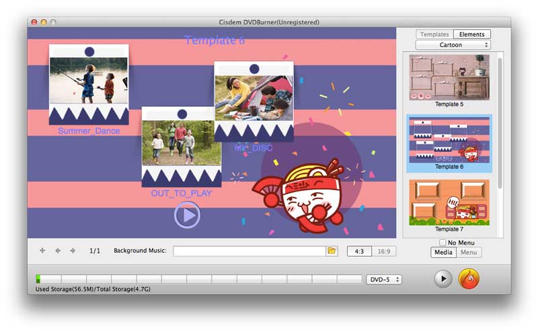Switch aspect ratio to 16:9
Screen dimensions: 538x332
coord(384,251)
